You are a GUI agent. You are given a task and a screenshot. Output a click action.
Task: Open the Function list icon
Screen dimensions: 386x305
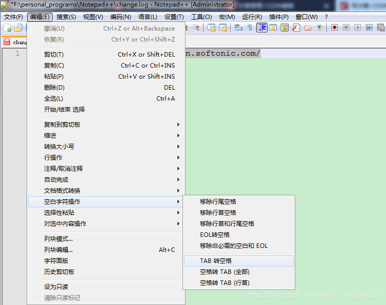coord(296,28)
